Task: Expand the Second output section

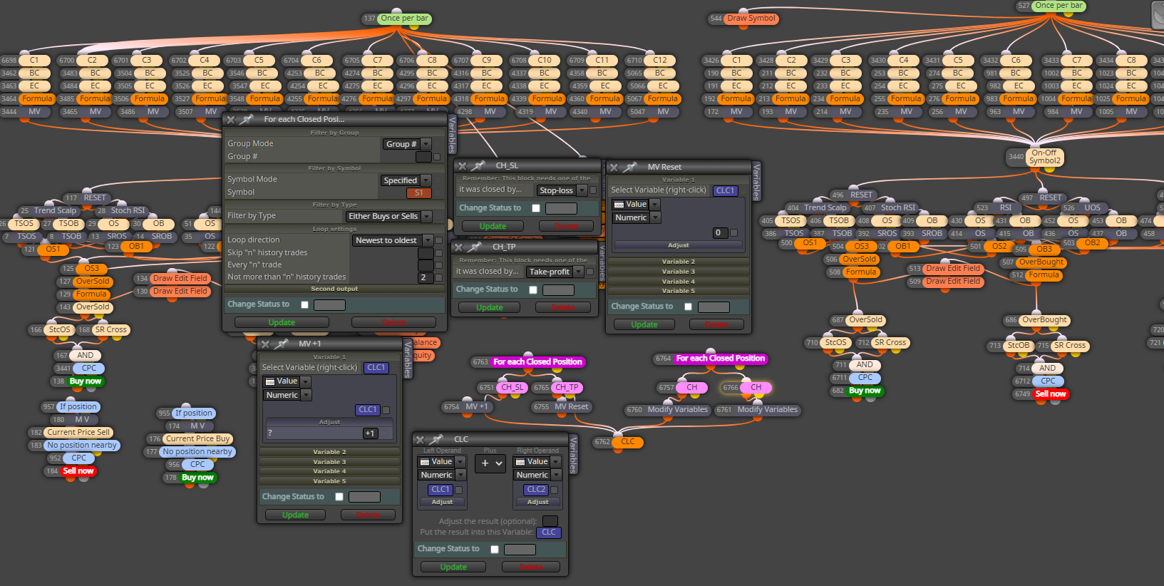Action: coord(334,289)
